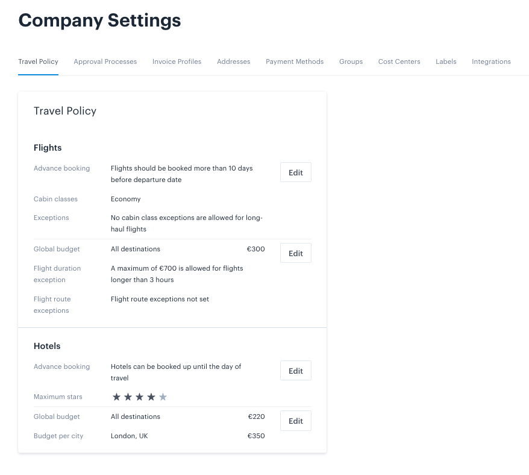Viewport: 529px width, 475px height.
Task: Open the Groups tab
Action: (351, 61)
